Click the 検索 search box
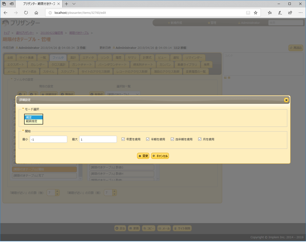This screenshot has width=306, height=242. click(286, 23)
